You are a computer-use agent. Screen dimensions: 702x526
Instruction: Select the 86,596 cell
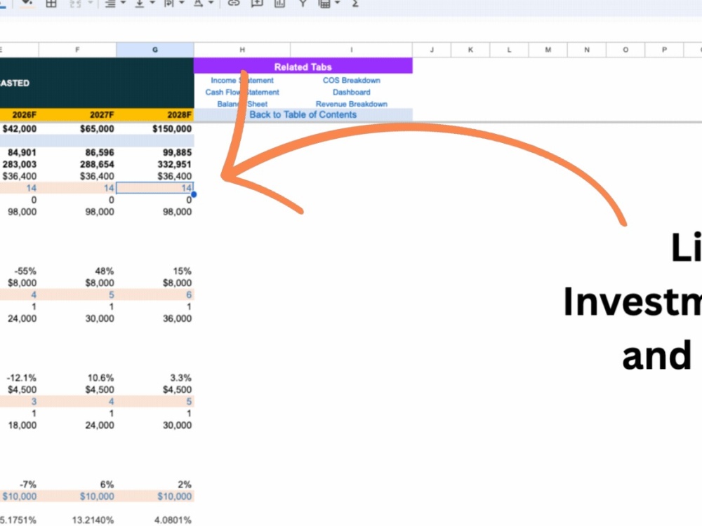coord(77,152)
